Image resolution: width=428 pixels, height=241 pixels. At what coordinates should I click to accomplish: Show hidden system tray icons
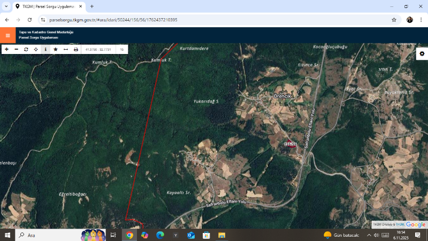point(370,235)
